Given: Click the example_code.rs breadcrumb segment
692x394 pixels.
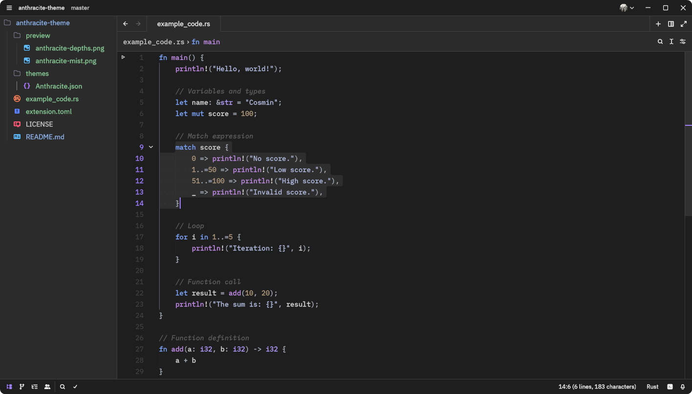Looking at the screenshot, I should coord(154,42).
